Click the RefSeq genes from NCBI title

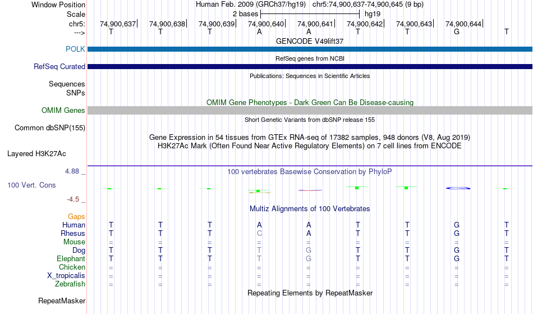tap(310, 58)
